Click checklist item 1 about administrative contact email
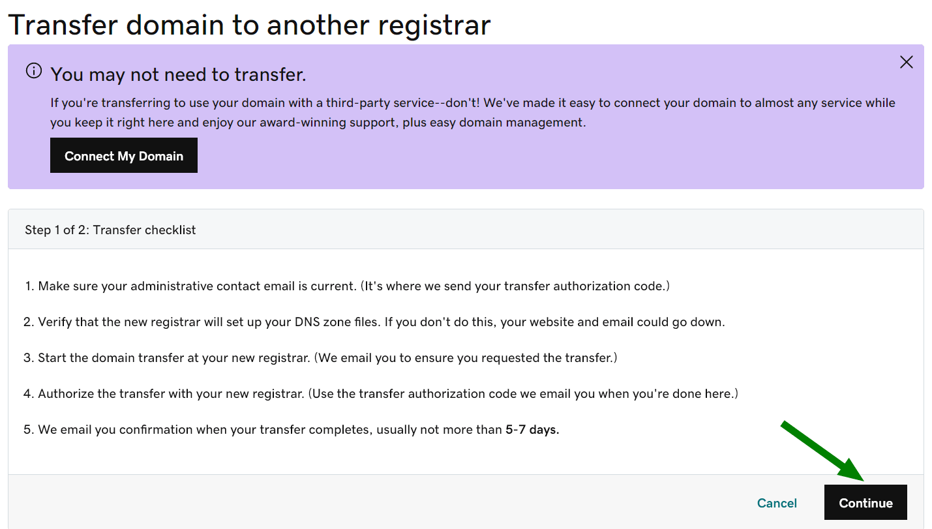The width and height of the screenshot is (932, 529). click(x=196, y=286)
